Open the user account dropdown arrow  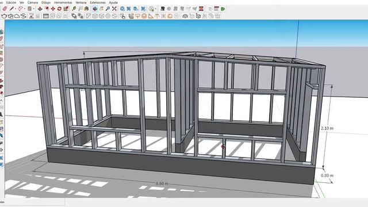tap(156, 9)
